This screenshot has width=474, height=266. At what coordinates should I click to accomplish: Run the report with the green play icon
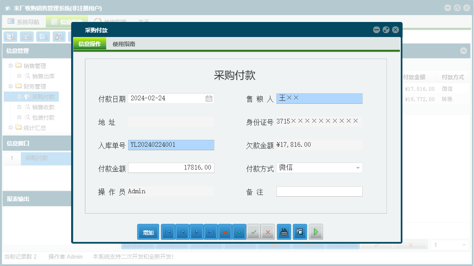316,232
